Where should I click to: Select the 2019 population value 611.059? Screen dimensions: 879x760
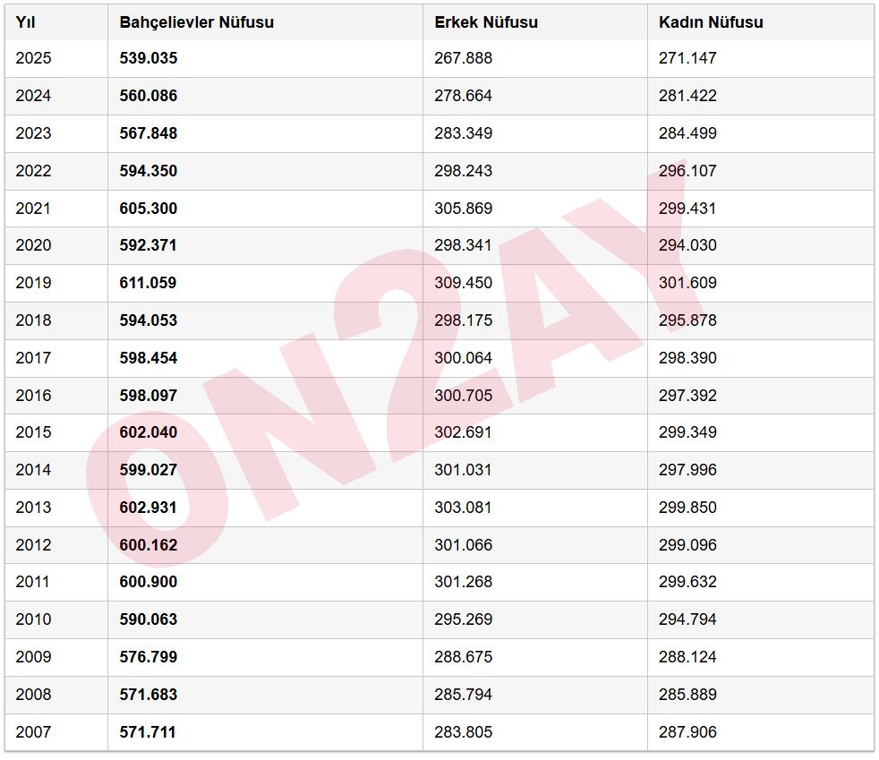click(148, 283)
